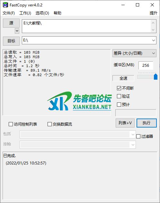
Task: Click the 执行 execute button
Action: [147, 123]
